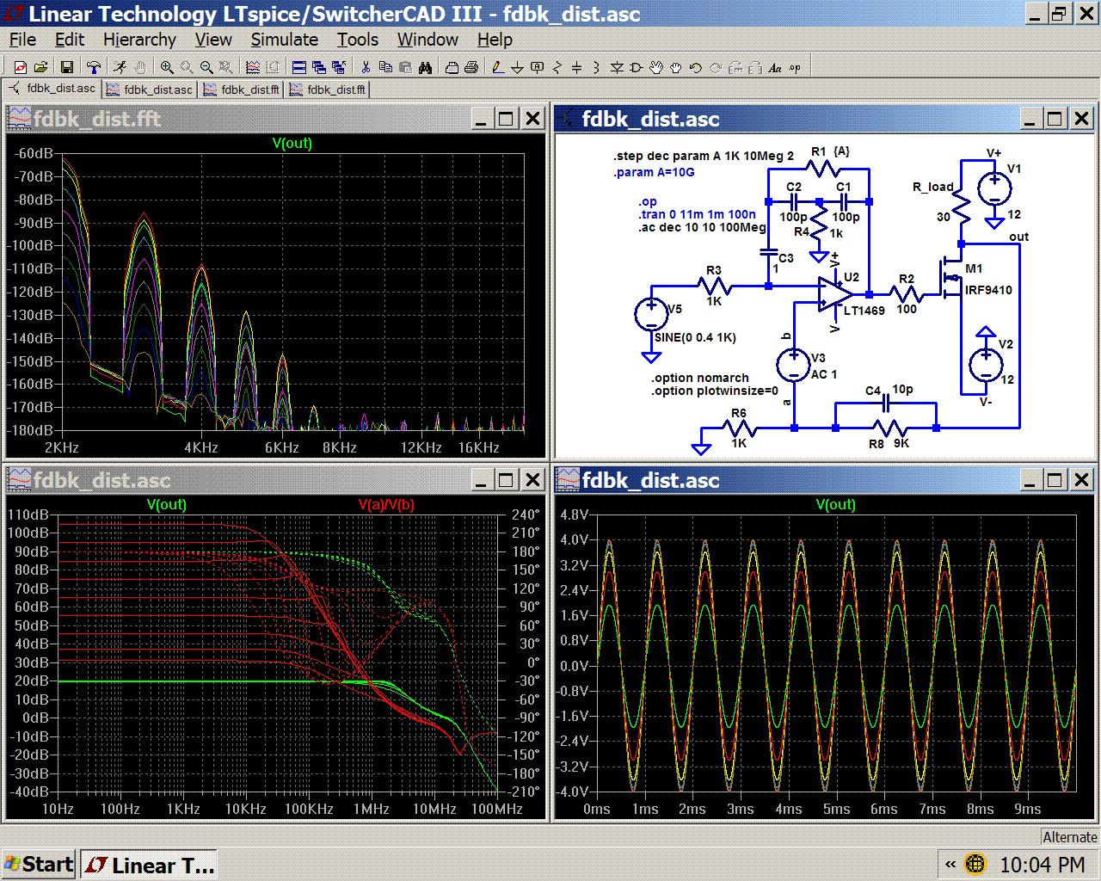
Task: Click the IRF9410 part label
Action: [x=988, y=290]
